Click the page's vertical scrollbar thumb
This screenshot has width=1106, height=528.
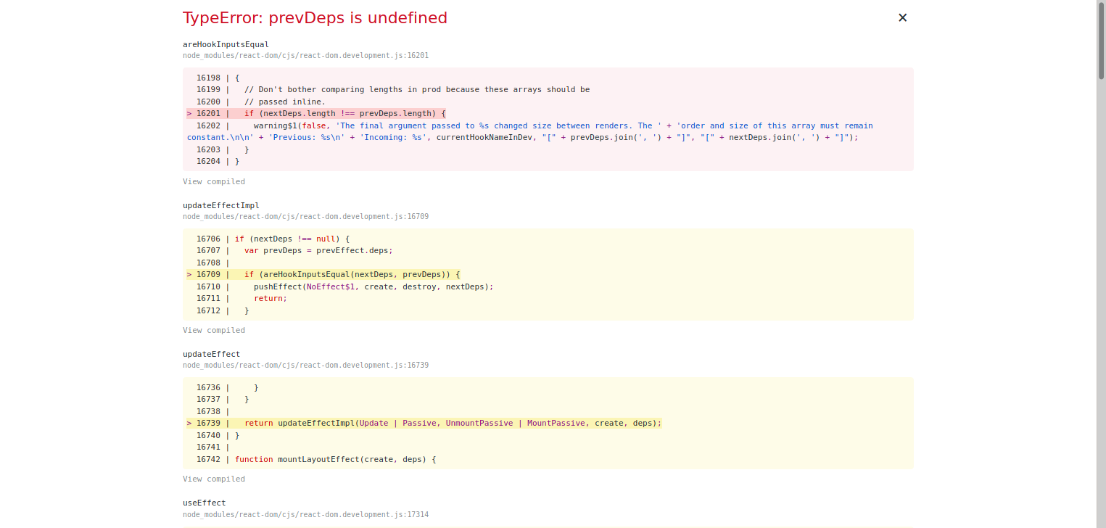[1101, 40]
